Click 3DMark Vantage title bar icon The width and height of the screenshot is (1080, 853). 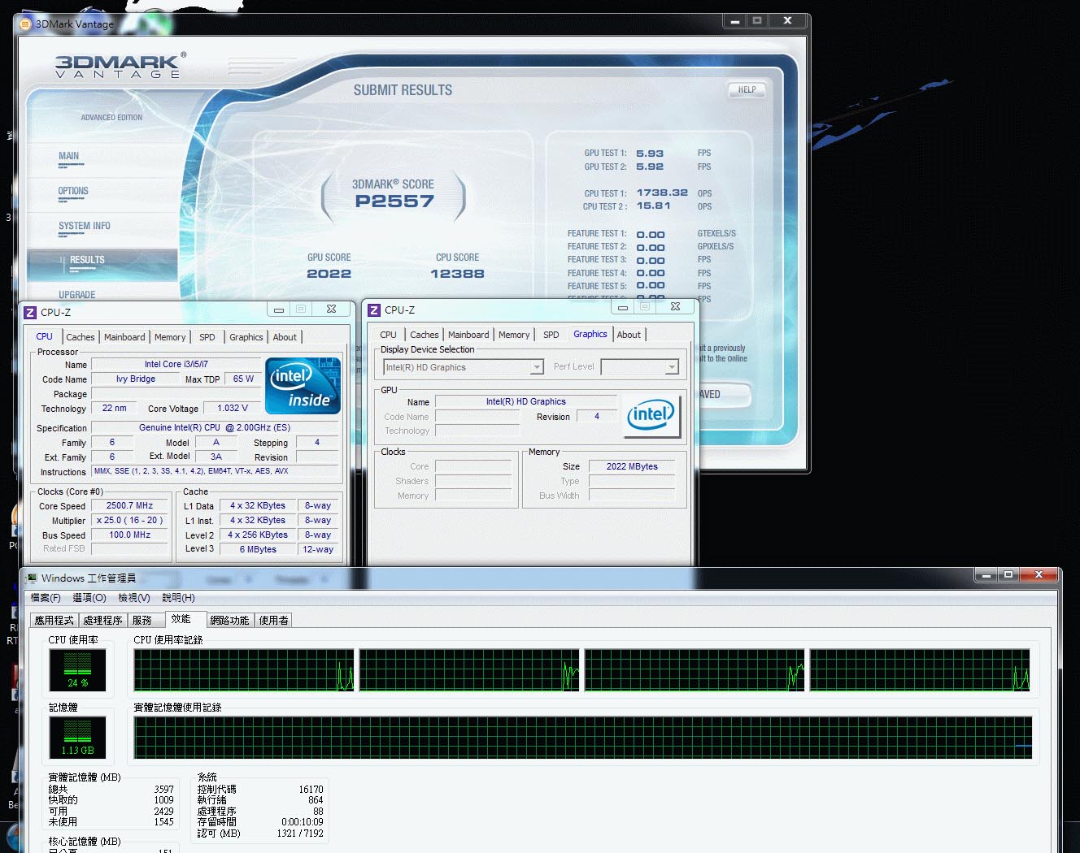[25, 24]
